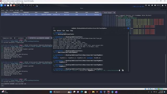Open the Microsoft Store taskbar icon

(x=86, y=92)
